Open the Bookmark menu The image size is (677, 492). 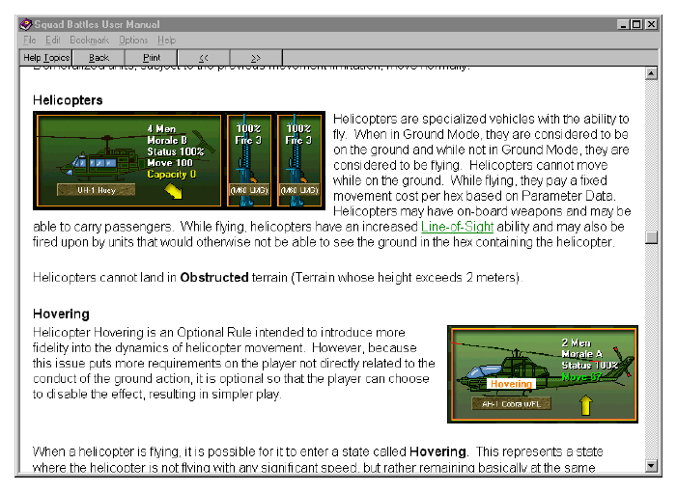pyautogui.click(x=90, y=41)
